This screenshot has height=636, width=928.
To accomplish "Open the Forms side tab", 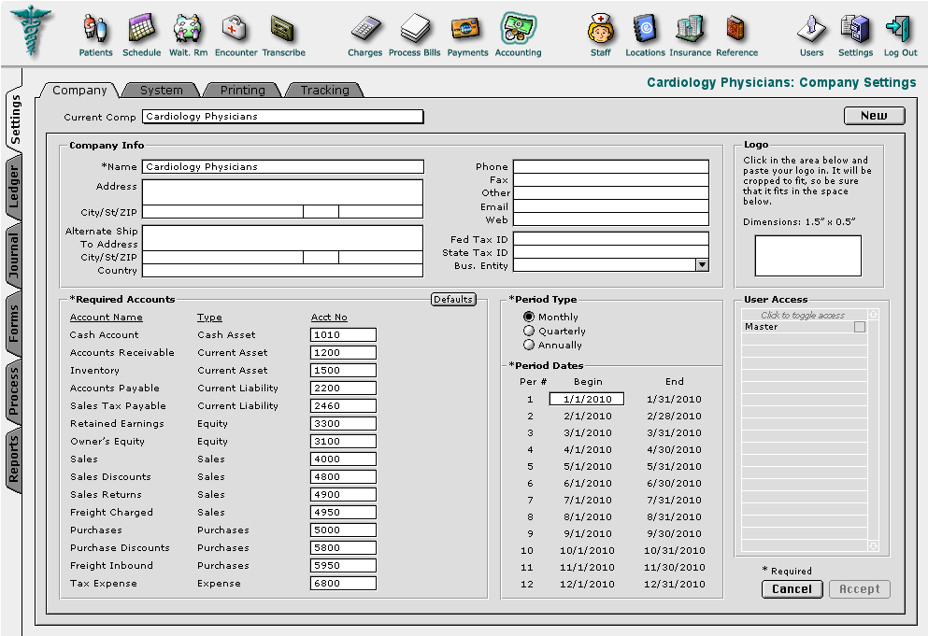I will click(x=14, y=324).
